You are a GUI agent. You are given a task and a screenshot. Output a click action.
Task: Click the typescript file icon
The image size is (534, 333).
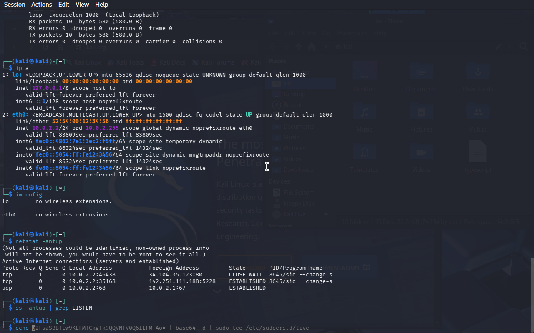click(x=478, y=152)
